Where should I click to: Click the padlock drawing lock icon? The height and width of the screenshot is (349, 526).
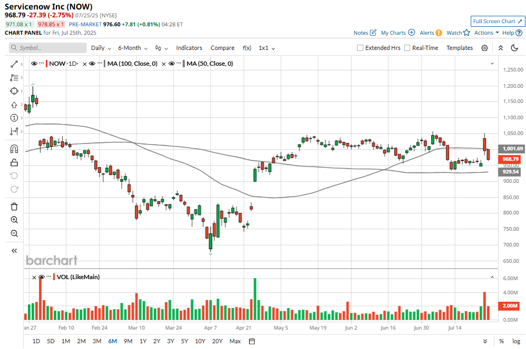pyautogui.click(x=14, y=162)
